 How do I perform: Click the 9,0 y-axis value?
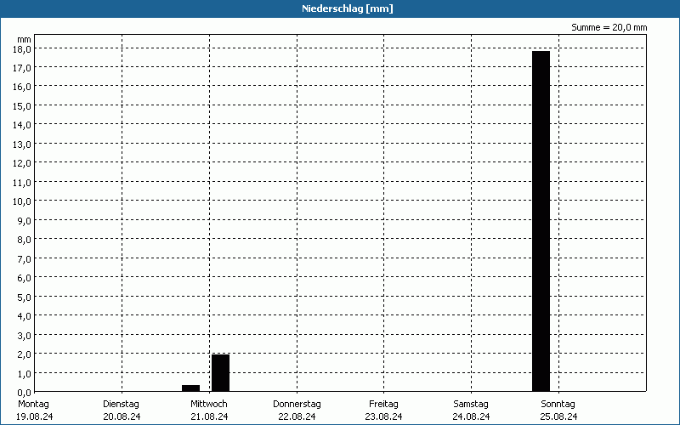point(24,220)
